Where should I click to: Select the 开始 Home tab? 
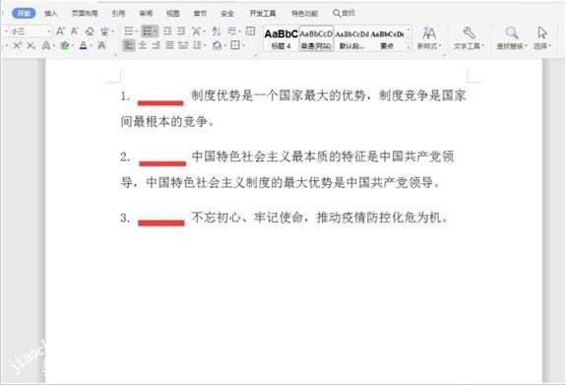tap(24, 14)
